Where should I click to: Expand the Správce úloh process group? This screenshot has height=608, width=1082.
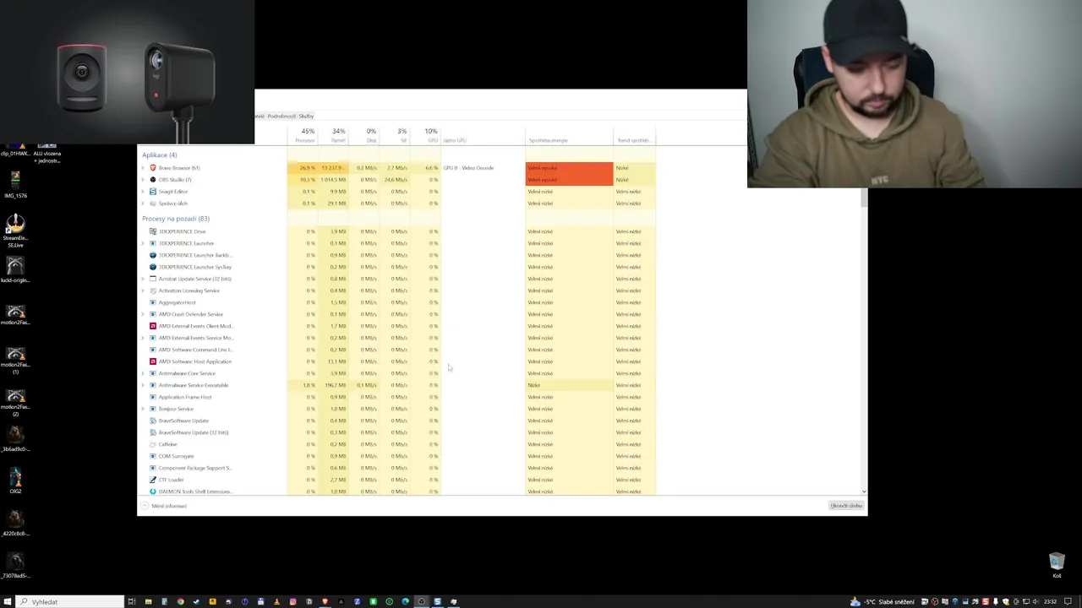pos(143,204)
